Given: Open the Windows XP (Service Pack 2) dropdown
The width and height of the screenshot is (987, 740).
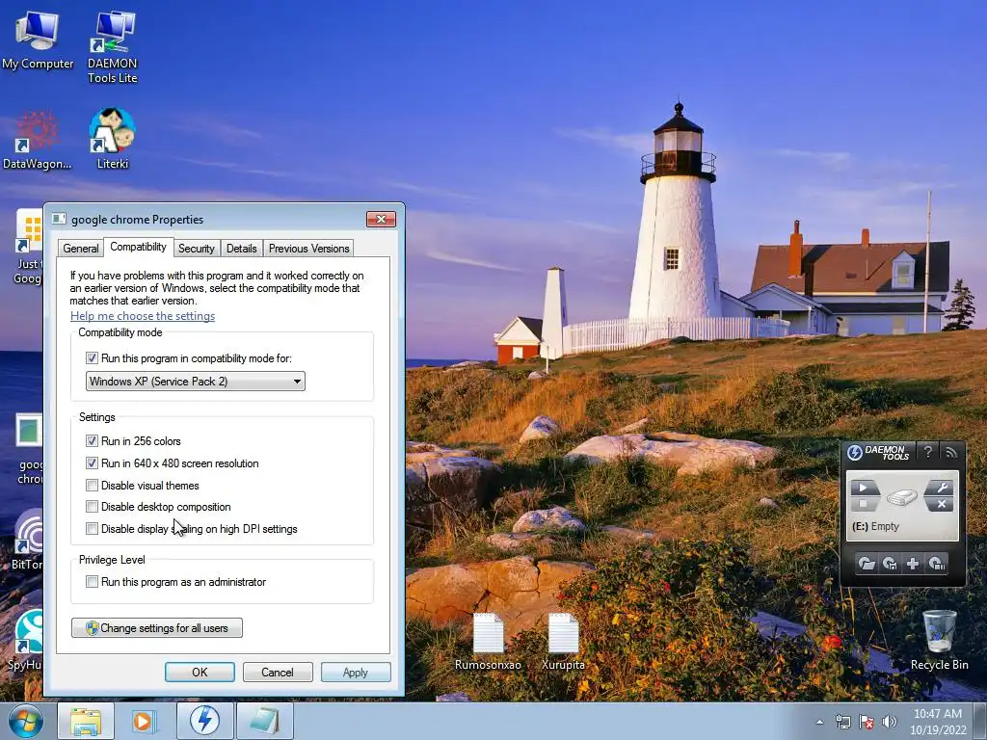Looking at the screenshot, I should pyautogui.click(x=195, y=382).
